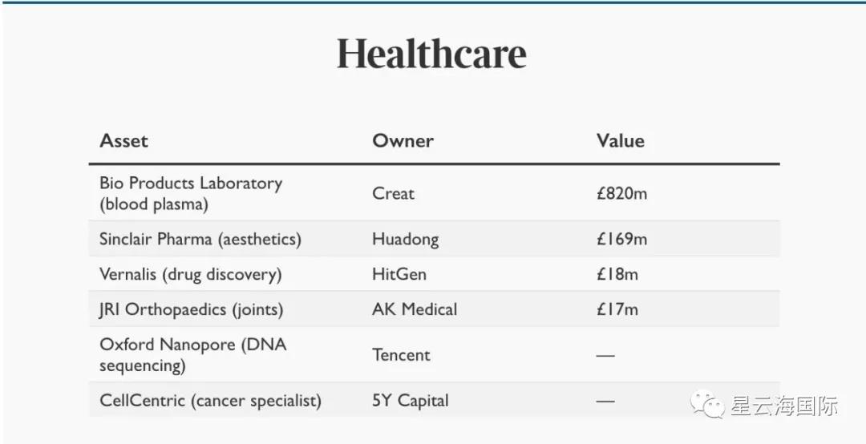Select Oxford Nanopore (DNA sequencing) entry
The height and width of the screenshot is (444, 866).
pyautogui.click(x=192, y=355)
